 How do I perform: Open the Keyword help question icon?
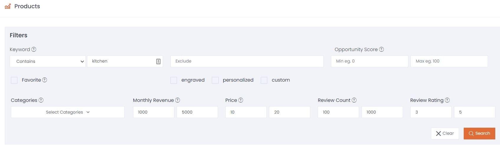[34, 49]
